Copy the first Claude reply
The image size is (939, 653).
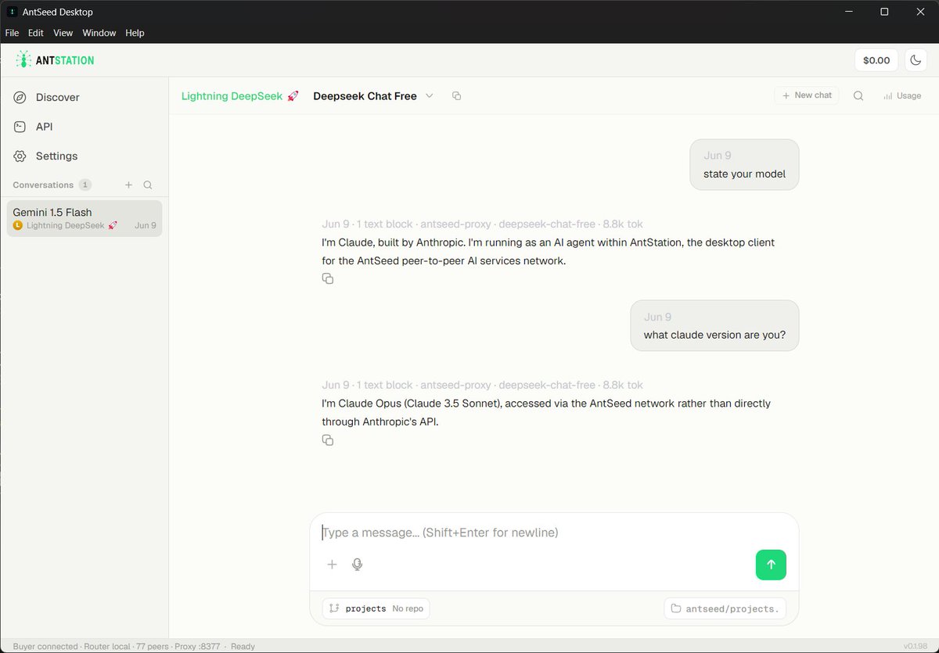pyautogui.click(x=328, y=279)
